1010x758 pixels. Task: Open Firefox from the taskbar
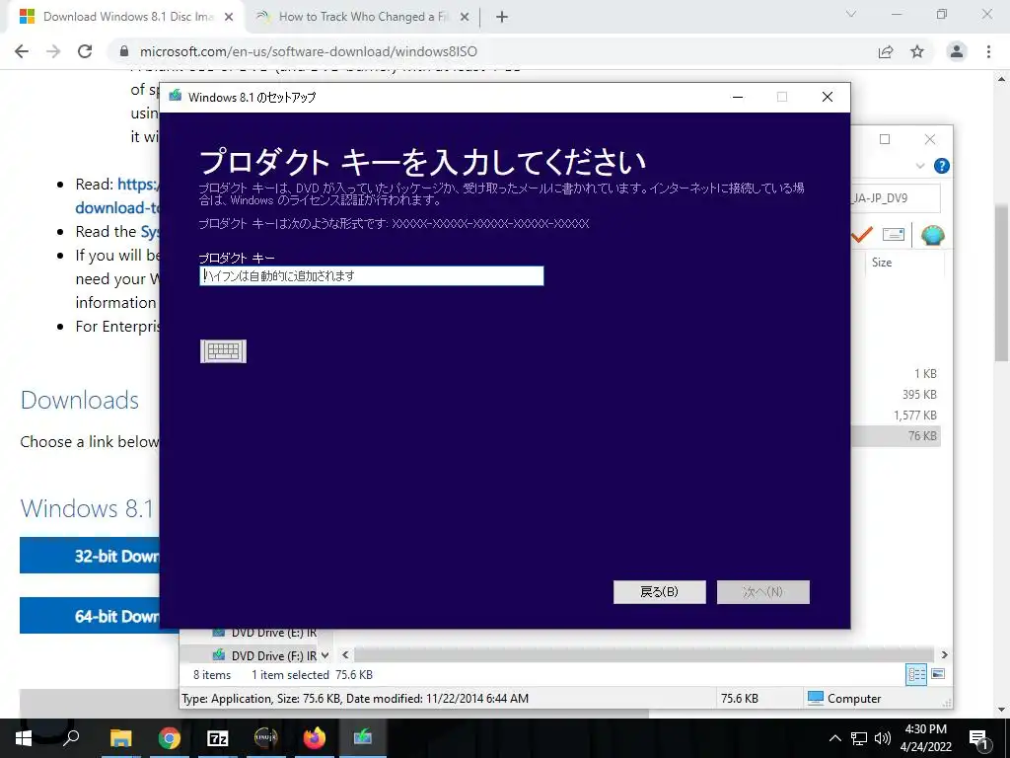(x=315, y=738)
